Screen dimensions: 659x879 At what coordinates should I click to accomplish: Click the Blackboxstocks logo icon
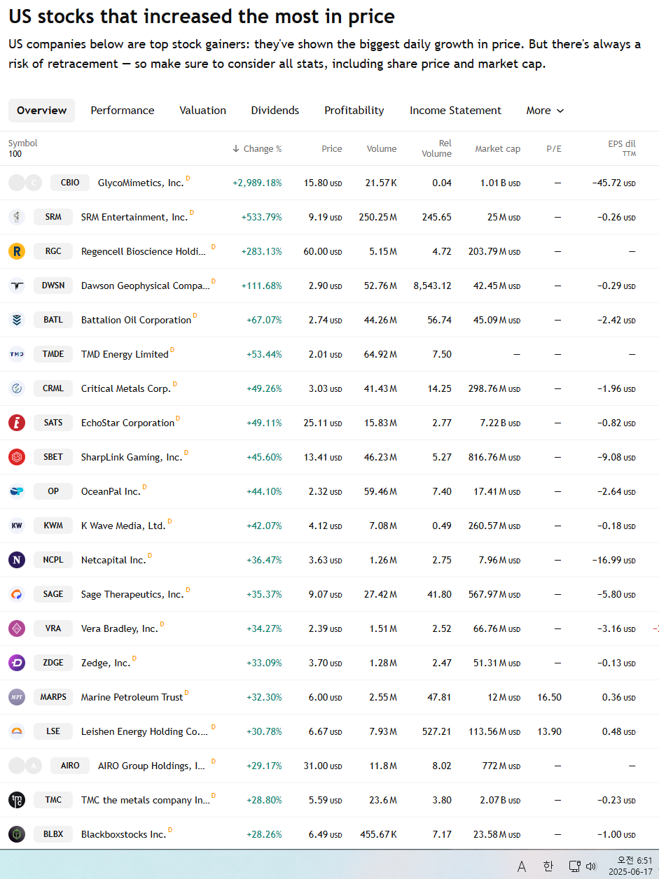tap(17, 834)
